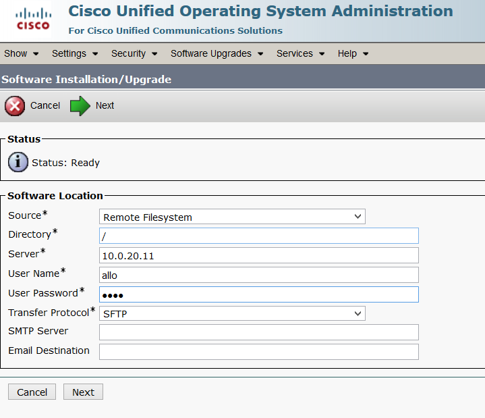Focus the Server address field
The image size is (485, 418).
tap(258, 255)
